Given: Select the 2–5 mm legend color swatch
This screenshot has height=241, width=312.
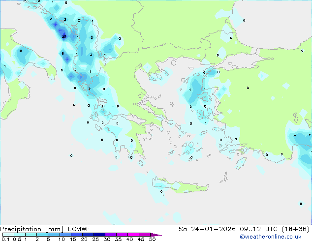Looking at the screenshot, I should pos(42,235).
